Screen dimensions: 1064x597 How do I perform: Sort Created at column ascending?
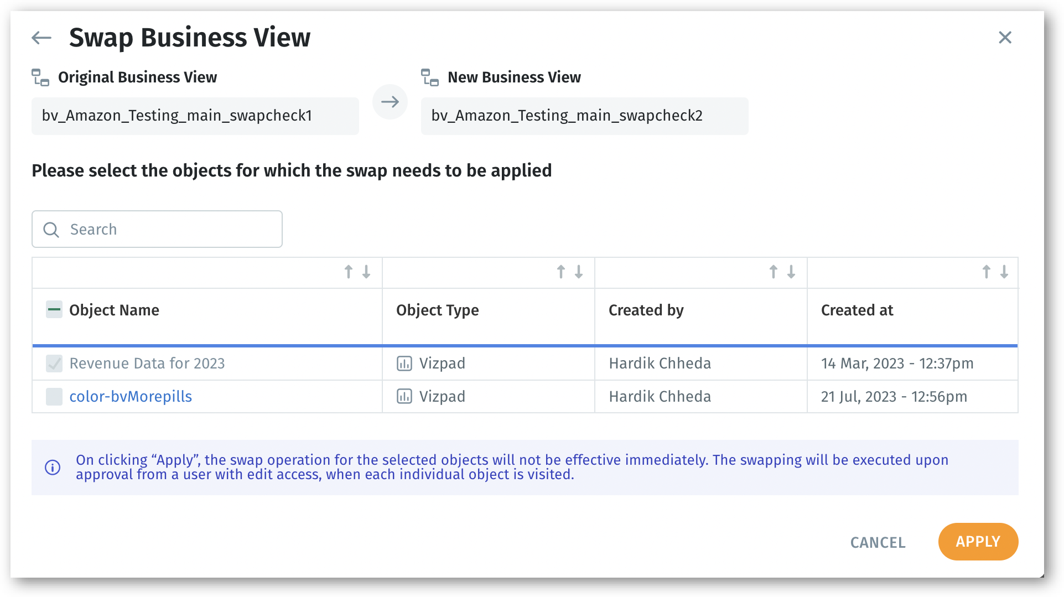[x=987, y=272]
